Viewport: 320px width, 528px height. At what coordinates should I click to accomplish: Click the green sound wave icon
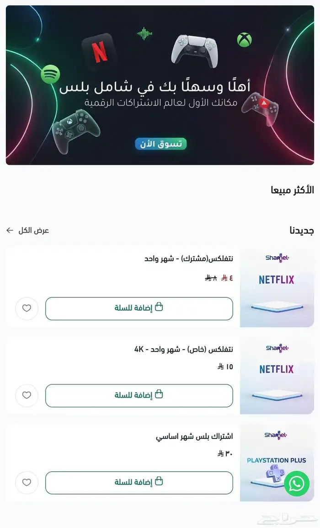click(x=145, y=33)
